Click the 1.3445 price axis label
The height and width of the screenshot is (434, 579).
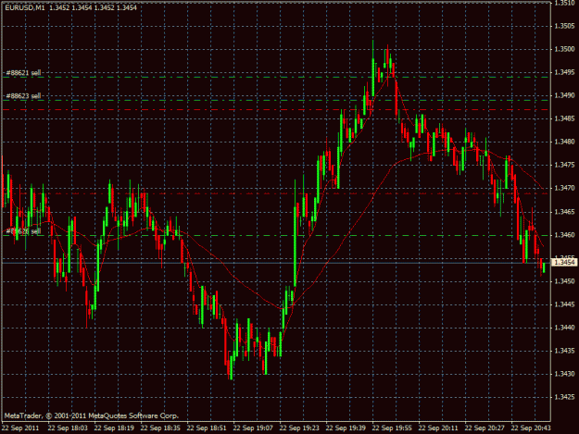564,304
